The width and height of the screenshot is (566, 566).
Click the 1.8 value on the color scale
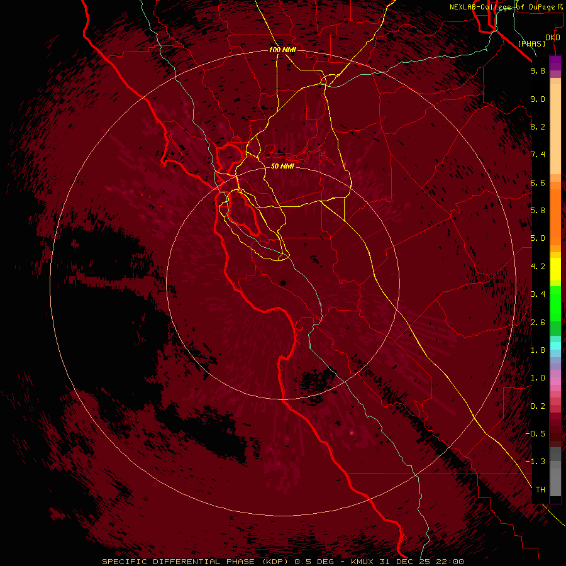538,350
